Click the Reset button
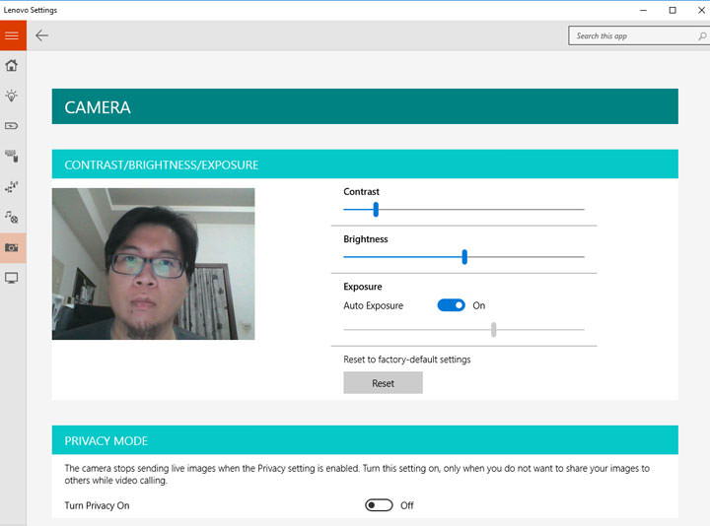The width and height of the screenshot is (710, 526). coord(383,383)
